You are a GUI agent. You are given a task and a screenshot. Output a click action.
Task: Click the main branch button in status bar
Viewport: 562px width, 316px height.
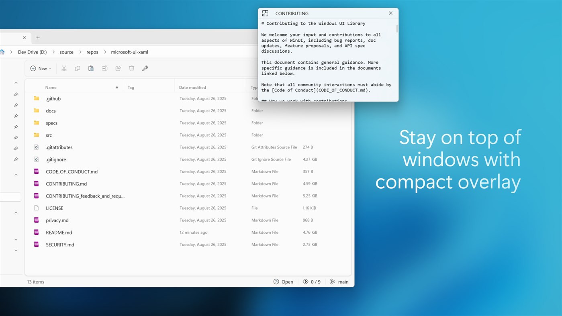[339, 281]
